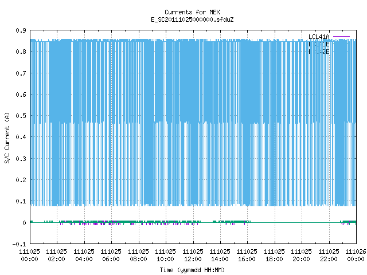
Task: Click the 111025 16:00 time tick label
Action: (x=247, y=255)
